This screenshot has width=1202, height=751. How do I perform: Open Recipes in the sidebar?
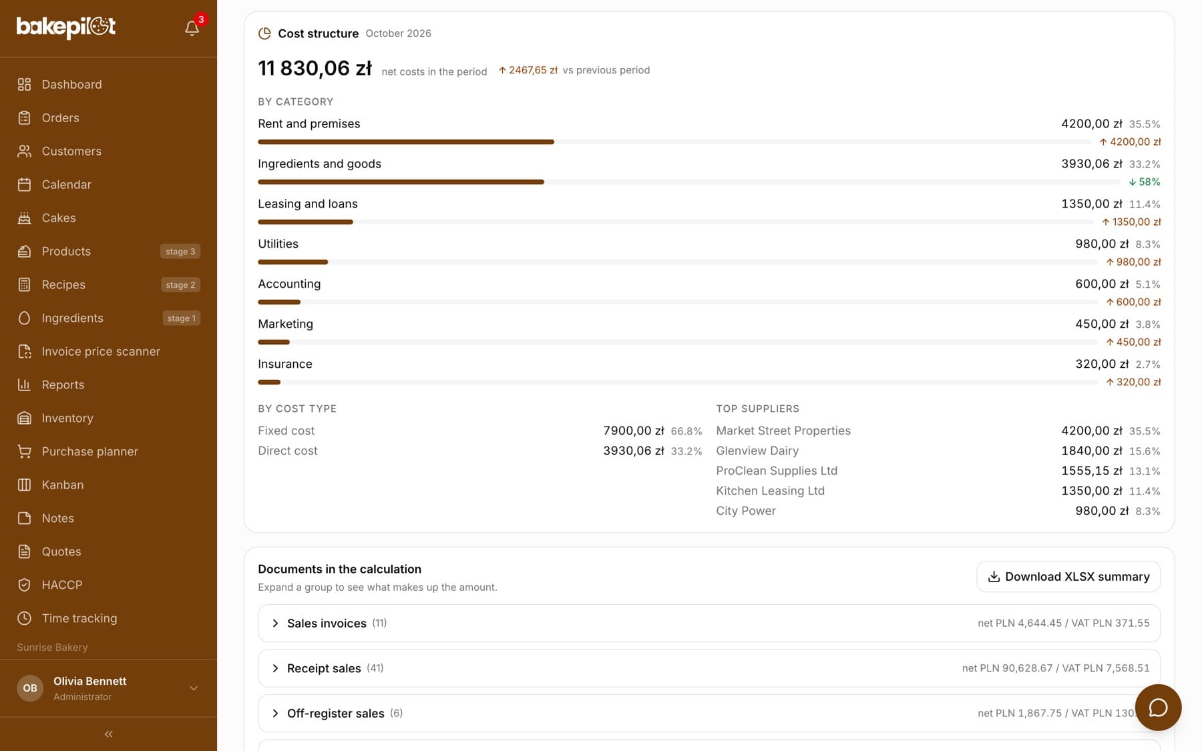(108, 284)
